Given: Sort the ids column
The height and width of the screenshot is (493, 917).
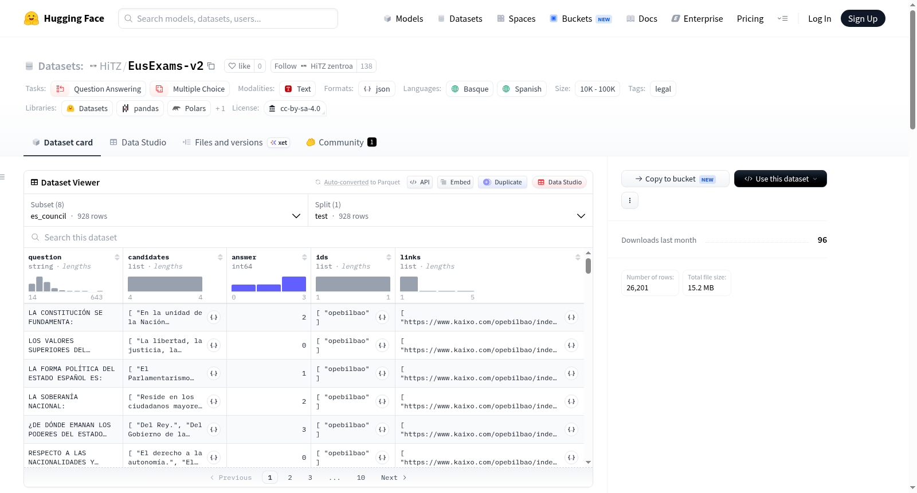Looking at the screenshot, I should pyautogui.click(x=389, y=258).
